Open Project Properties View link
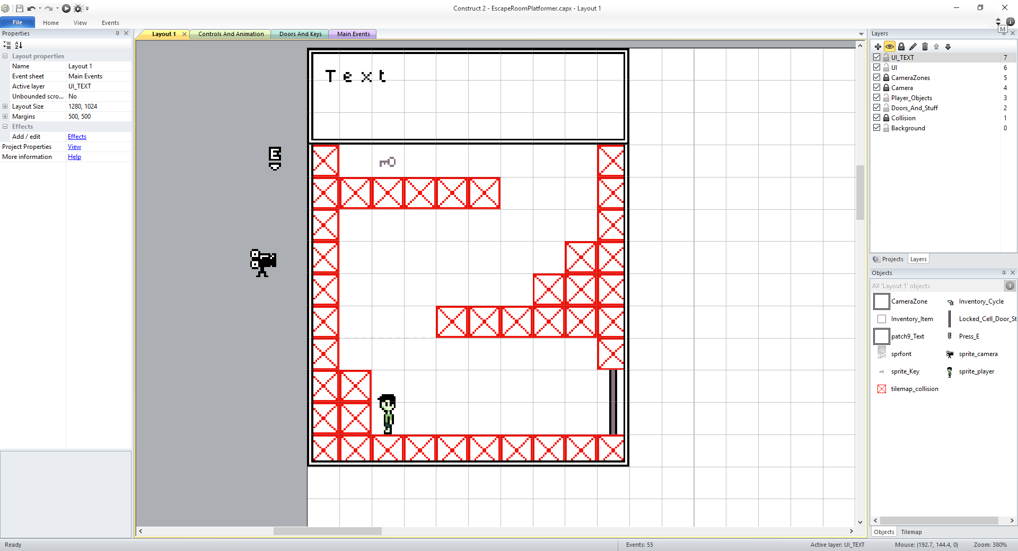The width and height of the screenshot is (1018, 551). pyautogui.click(x=74, y=147)
